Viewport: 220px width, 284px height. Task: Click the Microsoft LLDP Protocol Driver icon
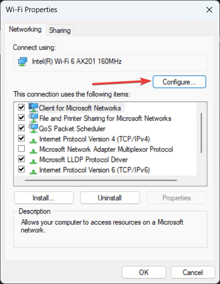34,161
